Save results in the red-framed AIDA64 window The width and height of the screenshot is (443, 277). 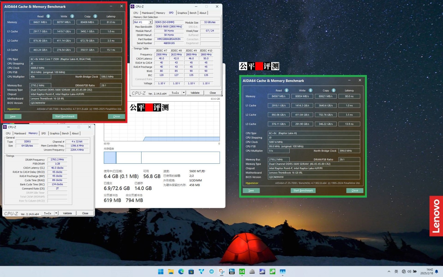13,116
